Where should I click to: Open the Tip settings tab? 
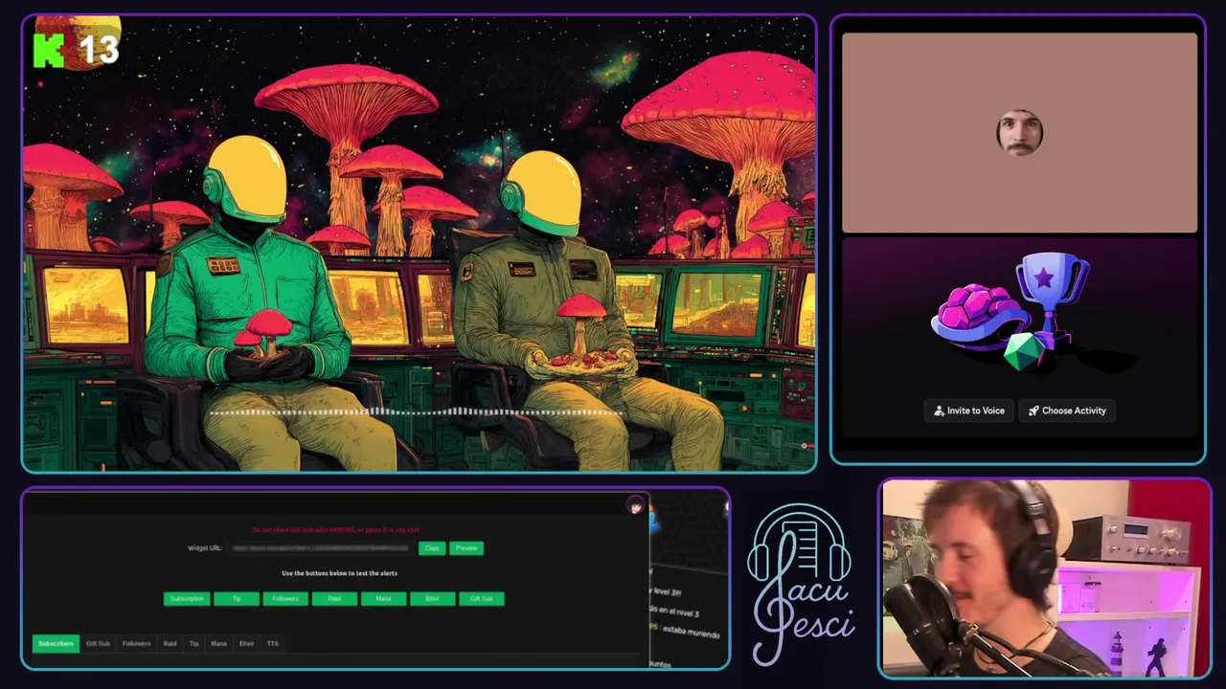tap(193, 643)
